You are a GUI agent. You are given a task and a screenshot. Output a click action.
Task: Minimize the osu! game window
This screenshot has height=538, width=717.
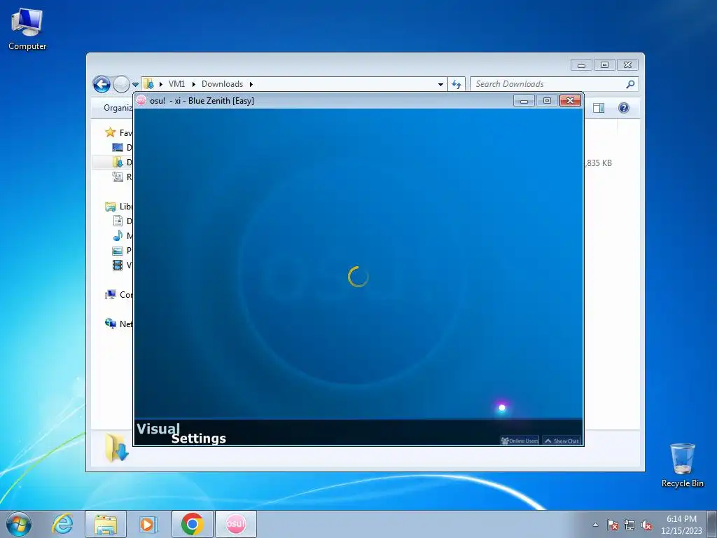[x=524, y=101]
